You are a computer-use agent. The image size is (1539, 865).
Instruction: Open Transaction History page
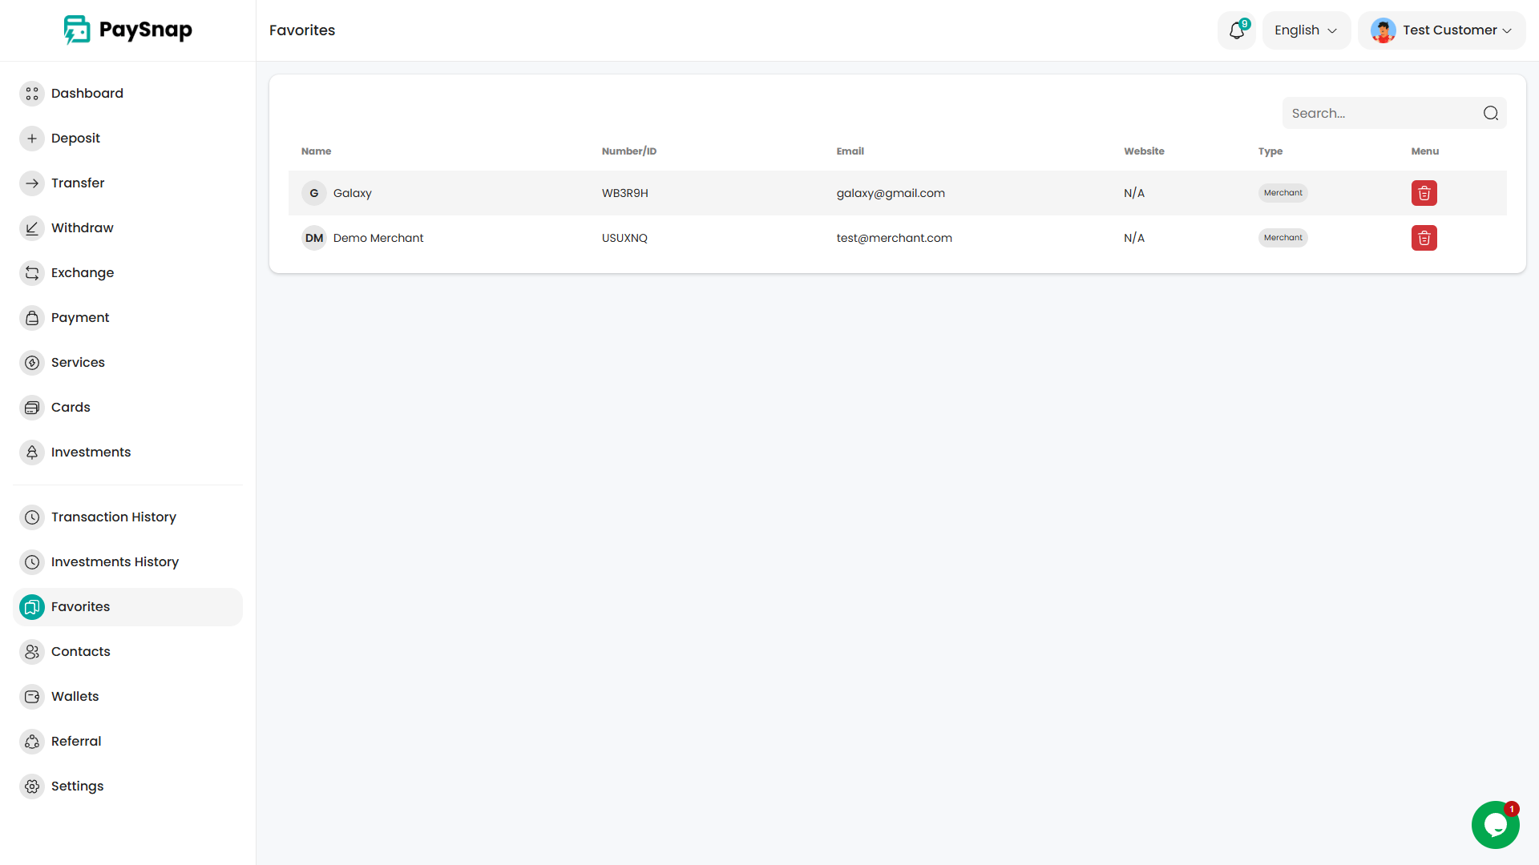click(x=113, y=517)
